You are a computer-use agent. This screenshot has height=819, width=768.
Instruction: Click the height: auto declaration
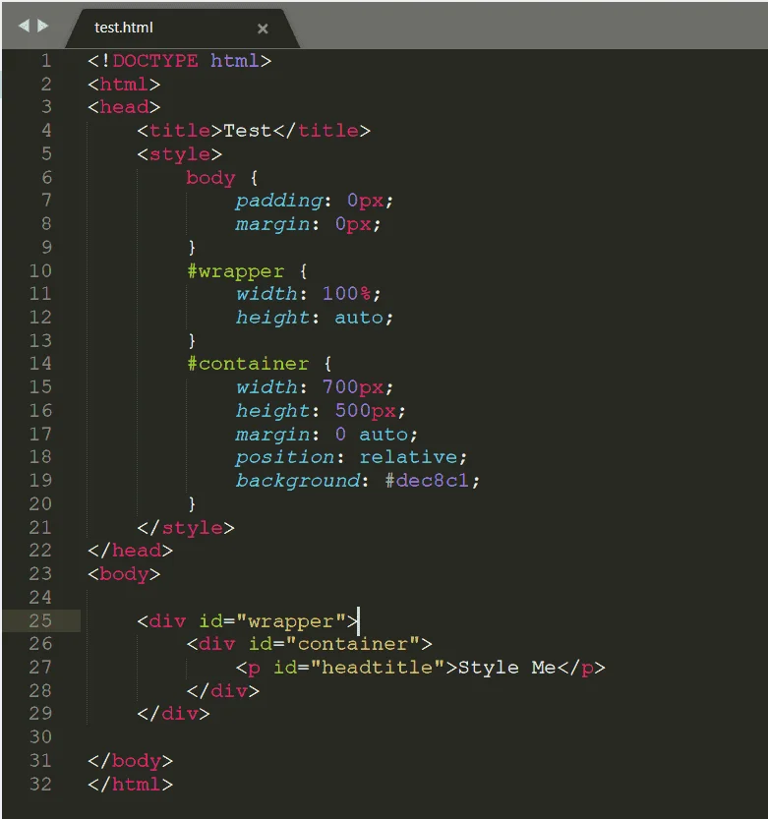click(x=314, y=318)
